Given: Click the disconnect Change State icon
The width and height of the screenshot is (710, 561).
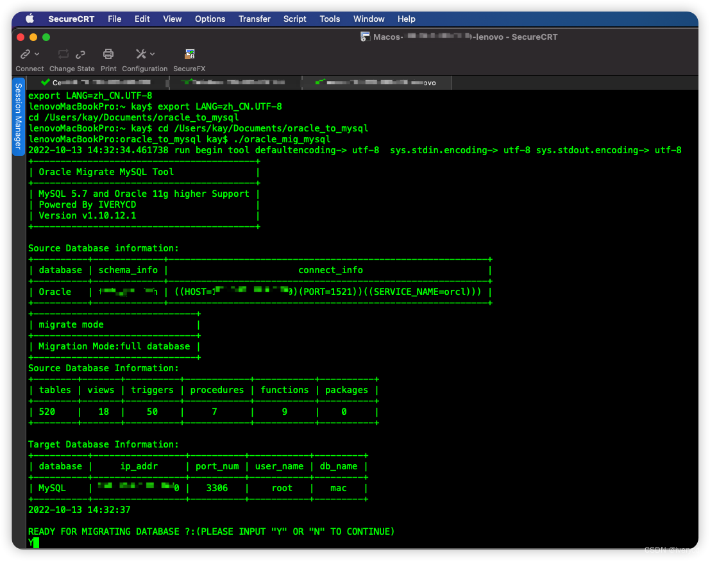Looking at the screenshot, I should (81, 54).
